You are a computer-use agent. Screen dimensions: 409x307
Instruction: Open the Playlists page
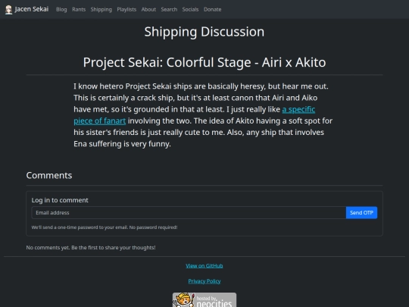coord(126,9)
